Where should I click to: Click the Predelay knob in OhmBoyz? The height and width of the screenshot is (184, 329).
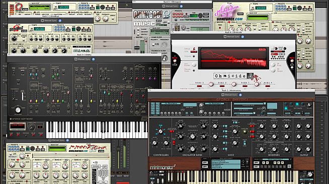point(14,39)
